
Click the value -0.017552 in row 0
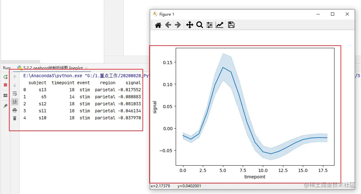point(129,90)
